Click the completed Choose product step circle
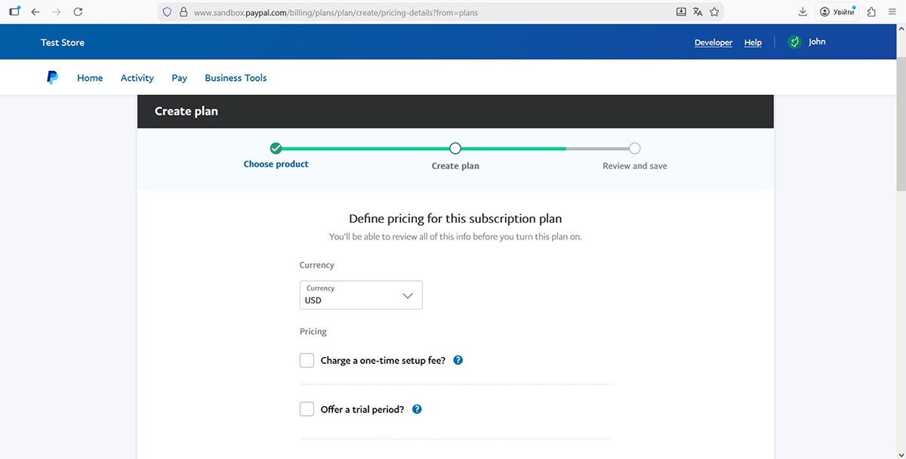 pos(276,148)
